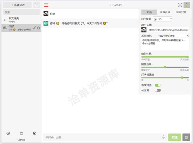The image size is (193, 144).
Task: Click the new conversation button 新建会话
Action: tap(17, 5)
